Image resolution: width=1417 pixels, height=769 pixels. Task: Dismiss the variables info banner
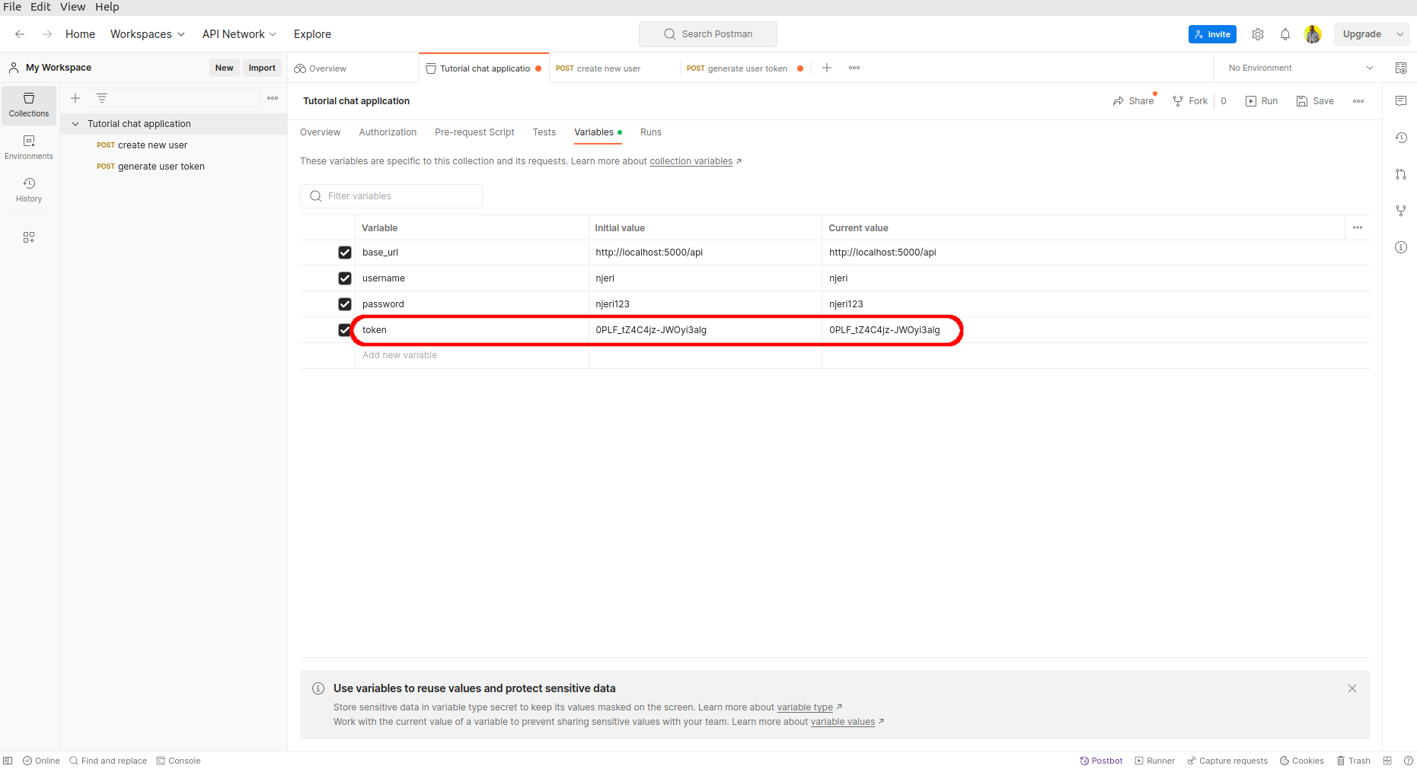1352,688
